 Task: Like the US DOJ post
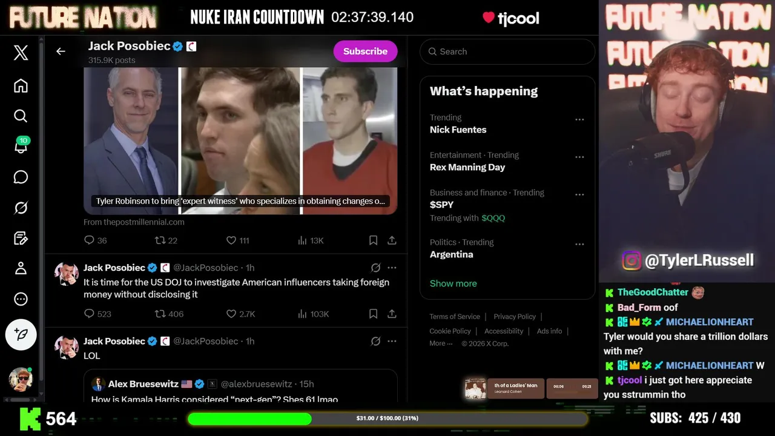click(240, 314)
